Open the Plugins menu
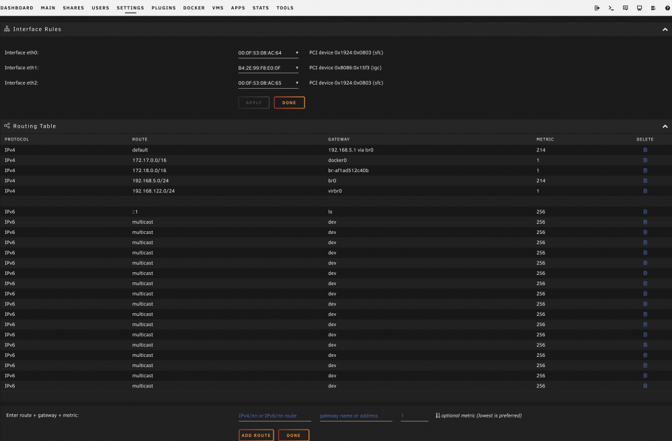672x441 pixels. click(x=163, y=7)
